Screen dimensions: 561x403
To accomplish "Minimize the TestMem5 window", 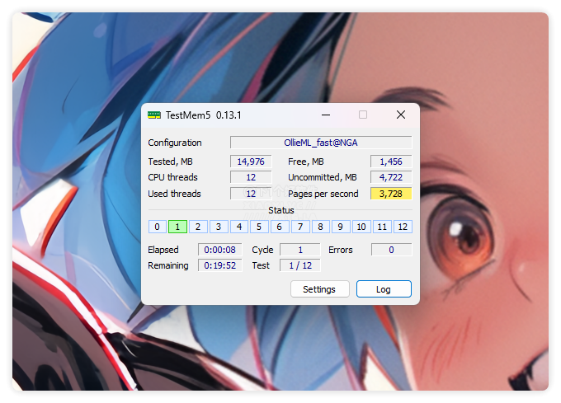I will (x=326, y=115).
